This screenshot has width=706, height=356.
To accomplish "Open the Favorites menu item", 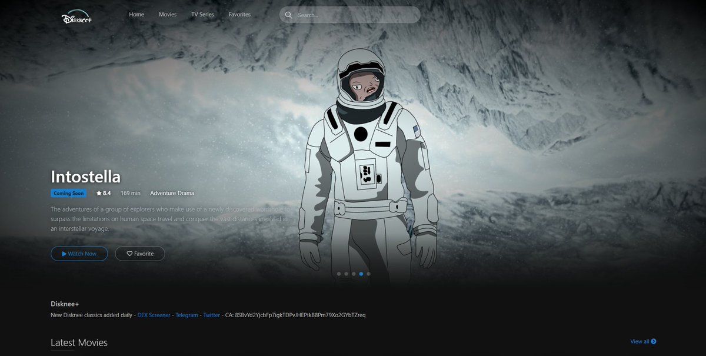I will point(239,14).
